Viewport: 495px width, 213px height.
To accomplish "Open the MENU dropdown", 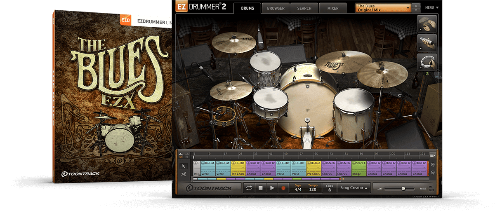I will (x=431, y=7).
